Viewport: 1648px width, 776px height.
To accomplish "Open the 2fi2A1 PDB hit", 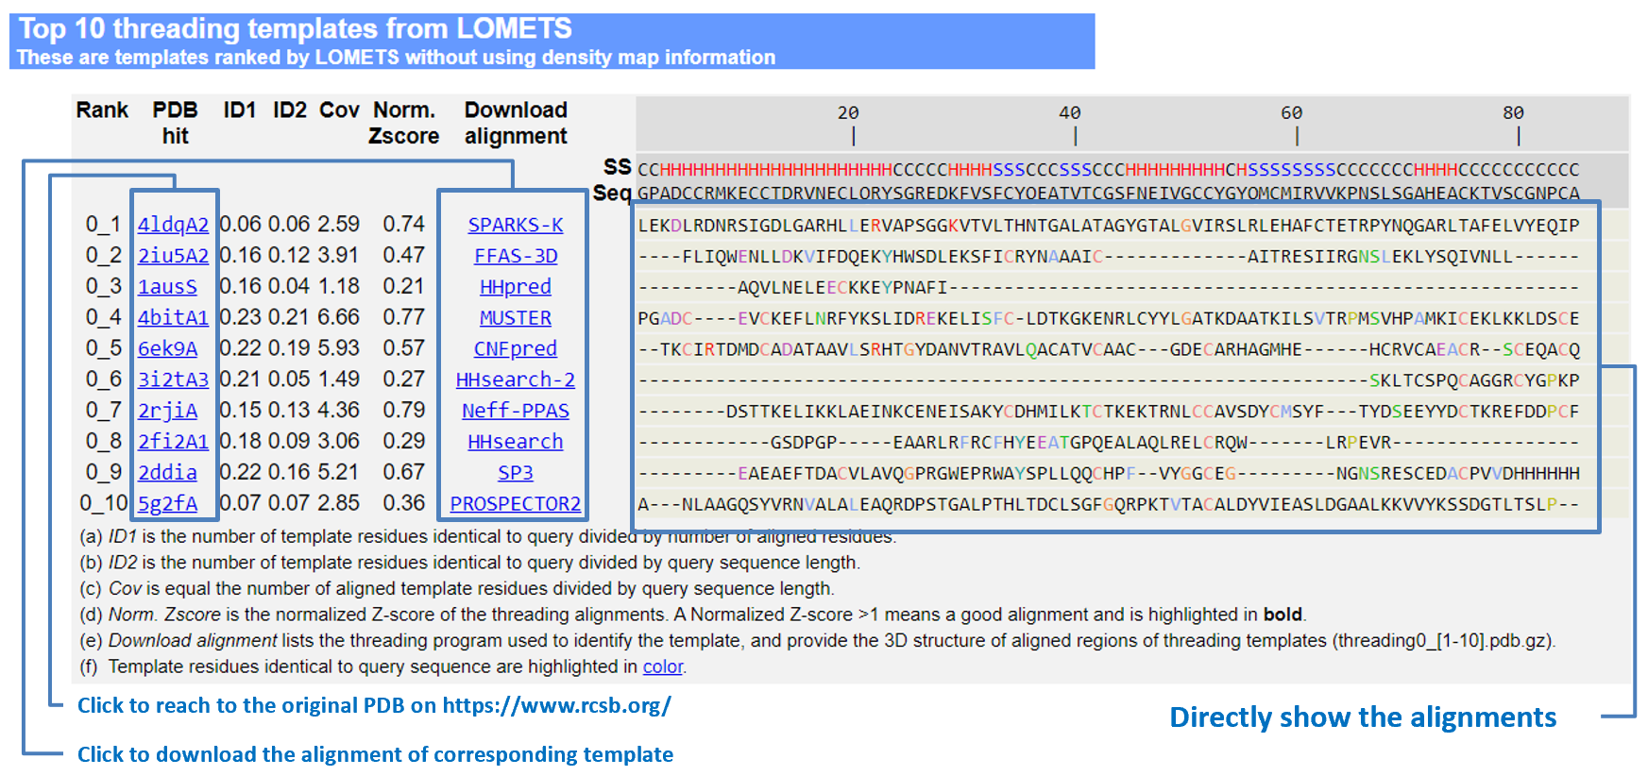I will [x=173, y=442].
